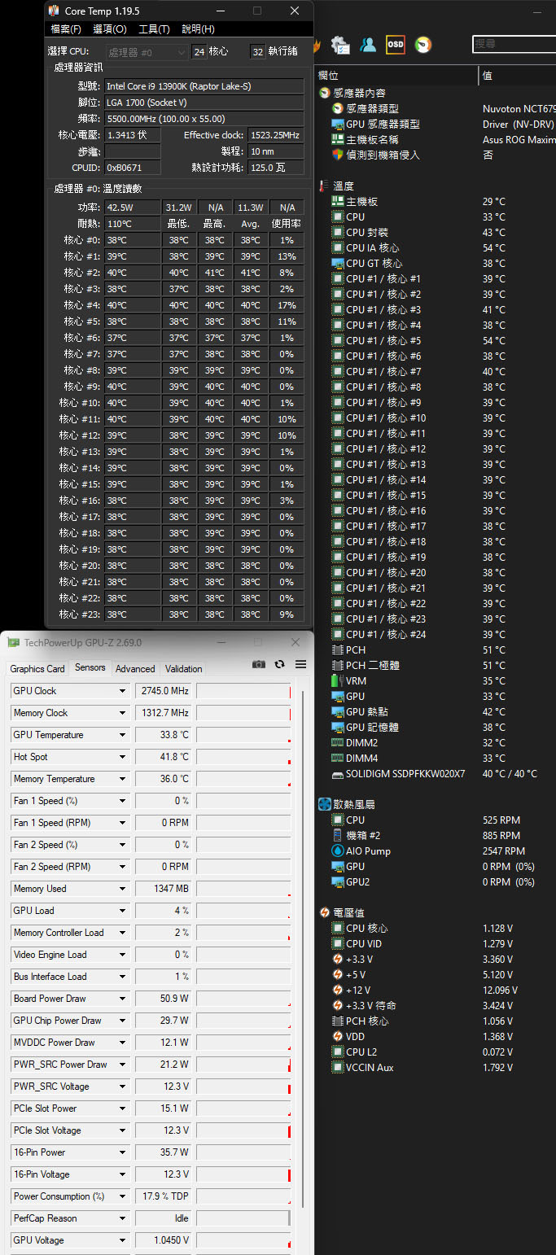The image size is (556, 1255).
Task: Click the case icon beside 機箱 #2
Action: 339,835
